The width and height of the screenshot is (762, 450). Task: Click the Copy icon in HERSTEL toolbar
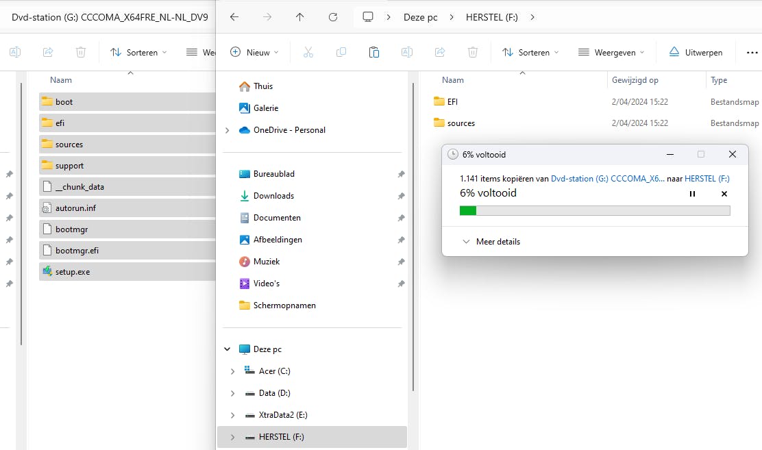(341, 52)
